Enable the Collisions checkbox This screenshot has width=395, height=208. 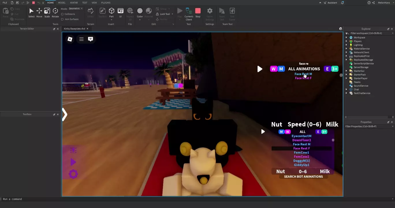(x=62, y=14)
